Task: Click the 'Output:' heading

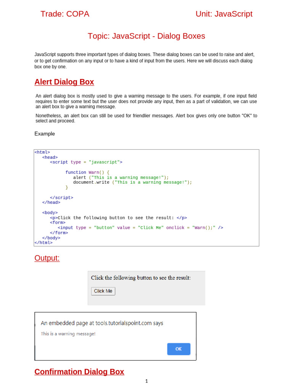Action: 47,258
